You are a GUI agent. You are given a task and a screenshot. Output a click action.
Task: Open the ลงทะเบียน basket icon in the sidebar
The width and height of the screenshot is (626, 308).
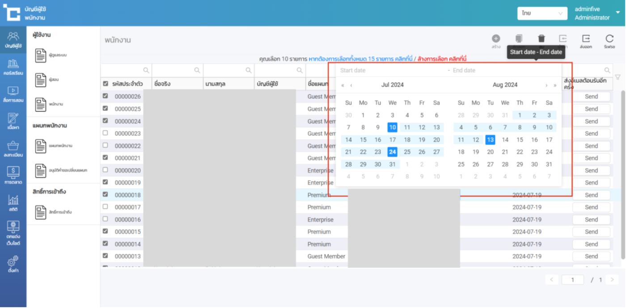(x=13, y=148)
